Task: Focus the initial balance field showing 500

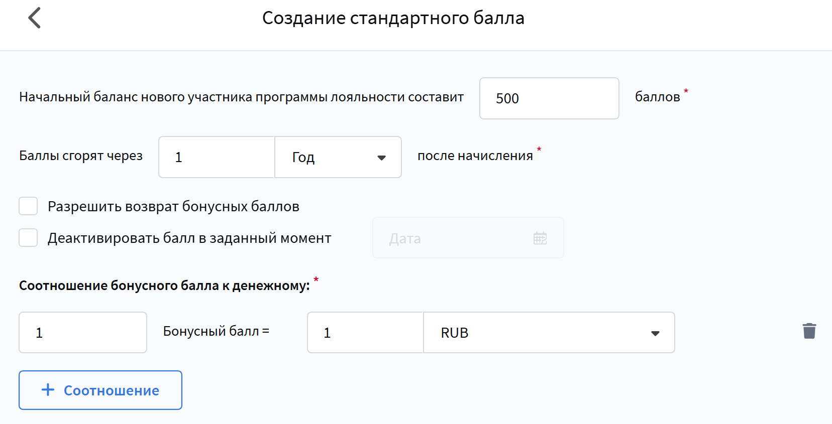Action: click(549, 98)
